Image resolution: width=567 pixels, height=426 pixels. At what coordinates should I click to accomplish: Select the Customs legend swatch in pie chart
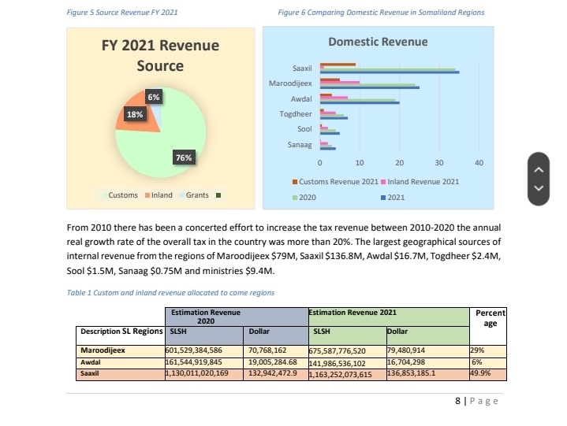coord(103,195)
